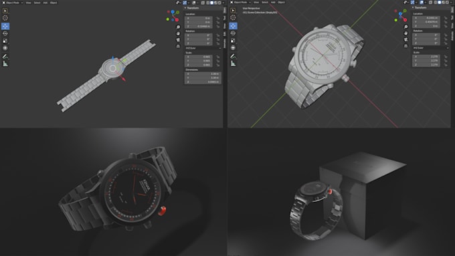Select the Rotate tool in left viewport
This screenshot has width=455, height=256.
coord(5,33)
